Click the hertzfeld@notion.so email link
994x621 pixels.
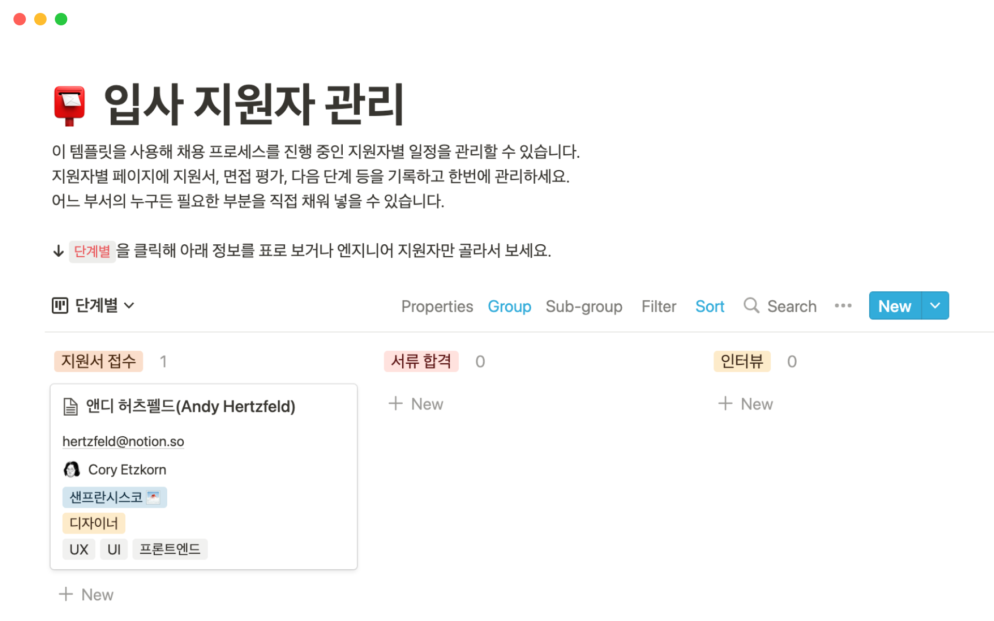coord(123,441)
